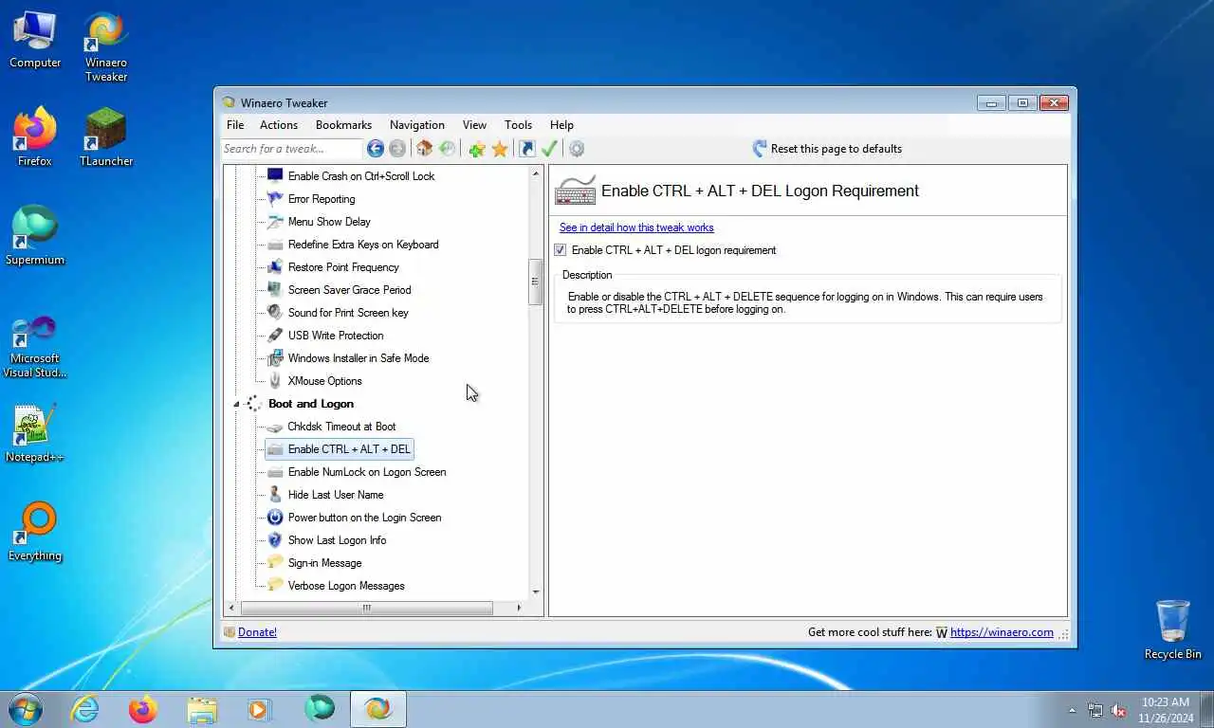Click the green checkmark toolbar icon
Viewport: 1214px width, 728px height.
[549, 149]
